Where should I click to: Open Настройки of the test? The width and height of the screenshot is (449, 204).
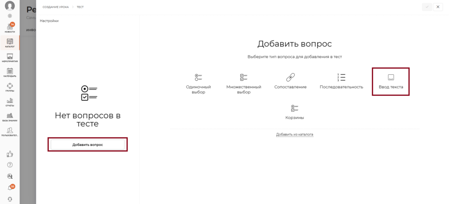pos(49,21)
